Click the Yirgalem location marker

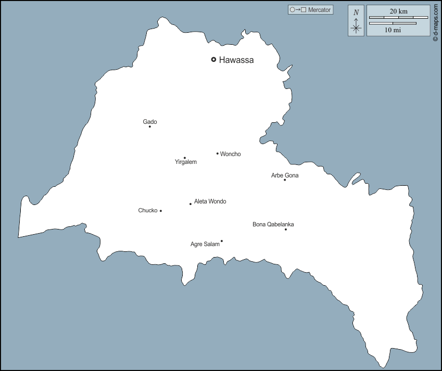coord(184,157)
